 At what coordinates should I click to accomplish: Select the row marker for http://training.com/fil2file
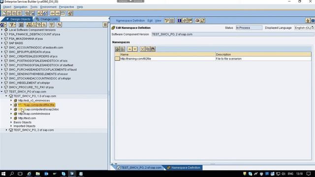(117, 59)
